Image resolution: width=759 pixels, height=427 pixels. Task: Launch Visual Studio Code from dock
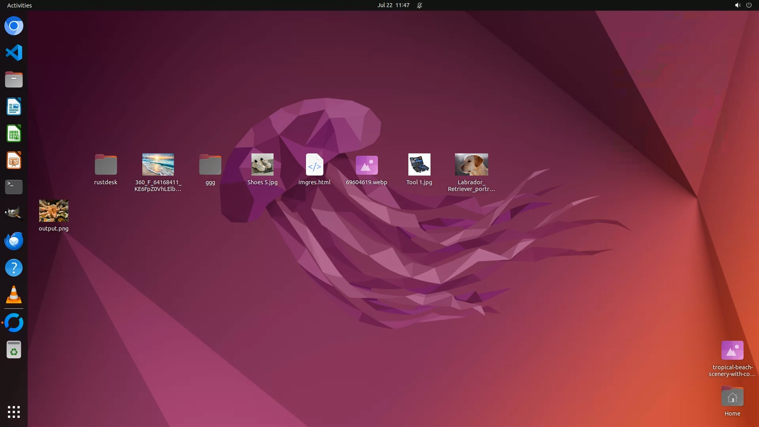[14, 53]
